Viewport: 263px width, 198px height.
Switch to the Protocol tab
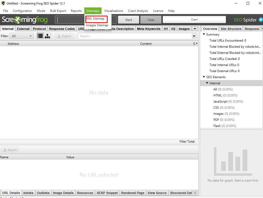click(x=39, y=29)
